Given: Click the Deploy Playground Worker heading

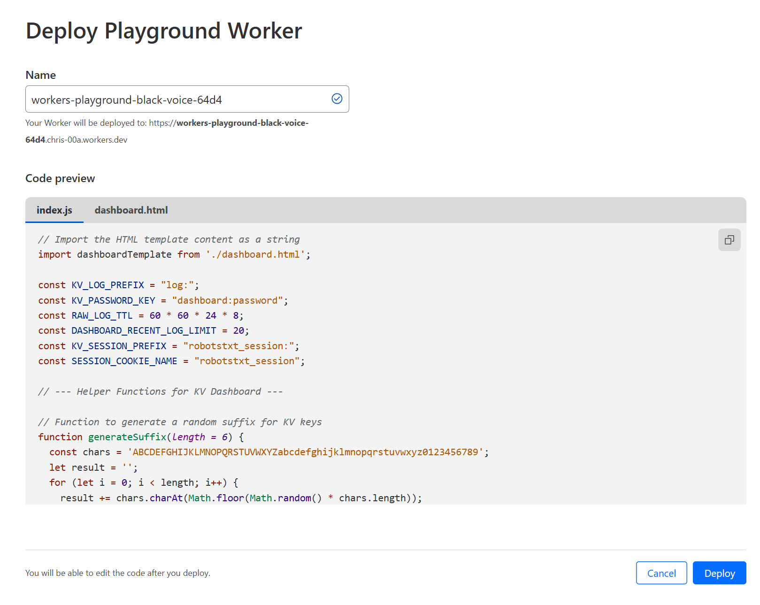Looking at the screenshot, I should click(164, 31).
